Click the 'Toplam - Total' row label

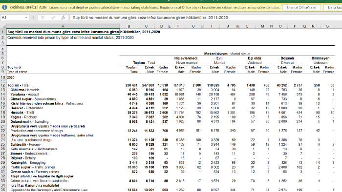[x=19, y=85]
